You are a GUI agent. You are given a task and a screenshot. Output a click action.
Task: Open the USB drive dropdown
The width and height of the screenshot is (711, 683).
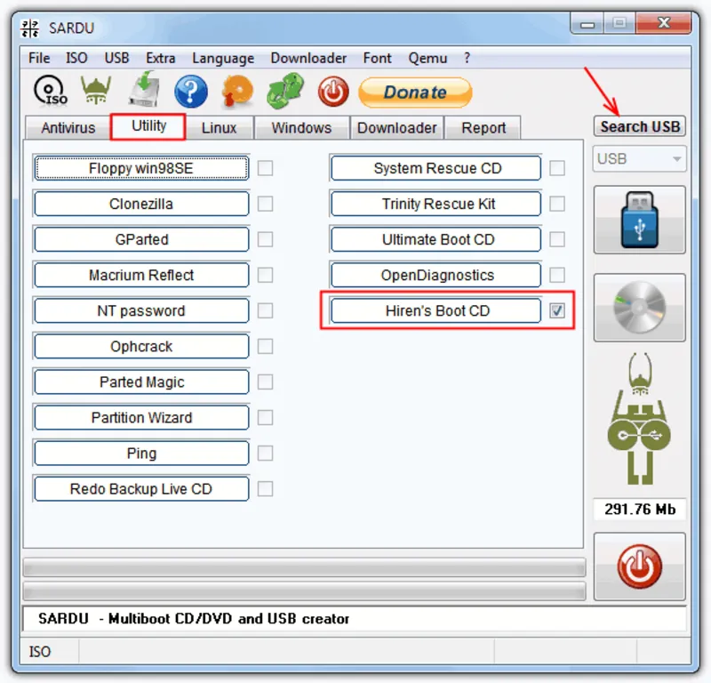point(639,159)
